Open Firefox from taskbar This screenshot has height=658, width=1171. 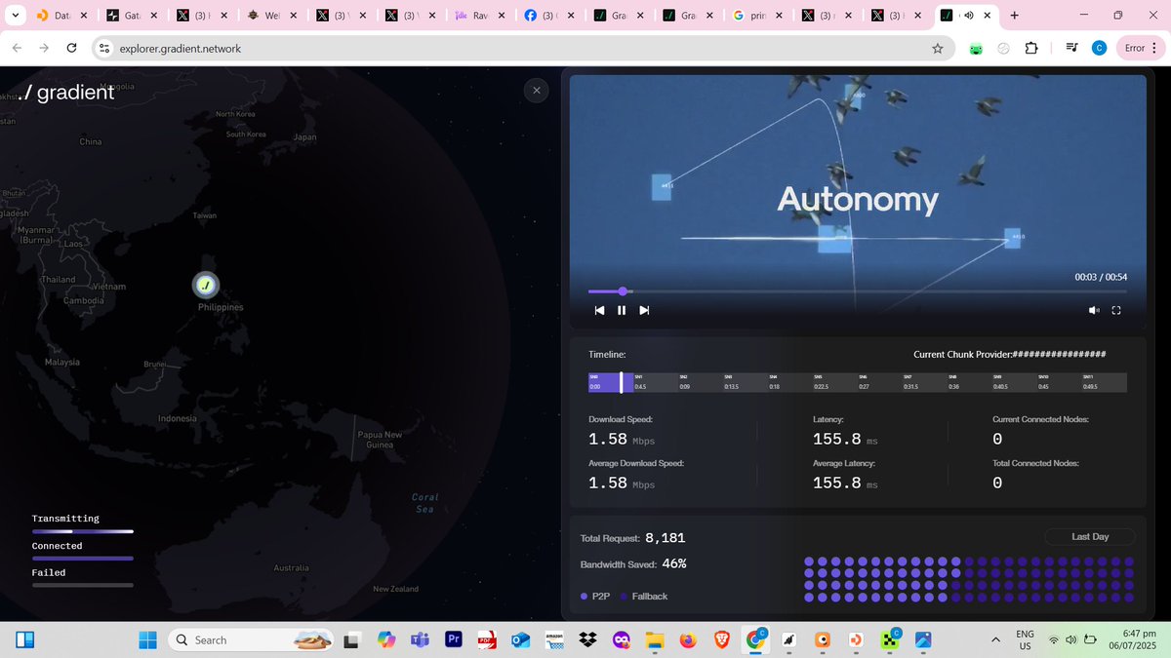[x=688, y=639]
